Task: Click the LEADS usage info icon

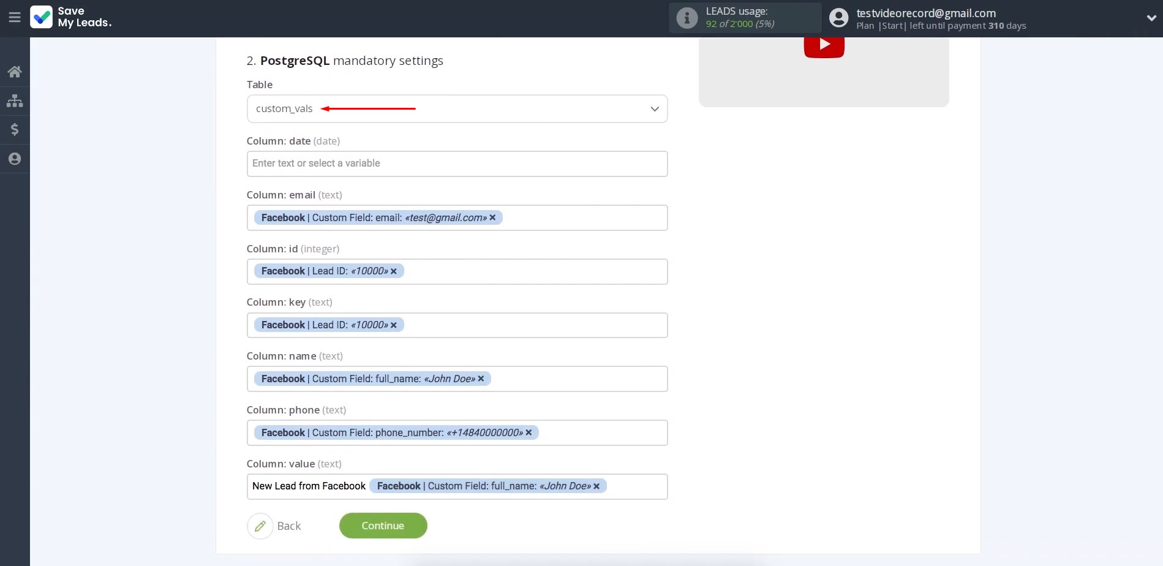Action: pyautogui.click(x=687, y=18)
